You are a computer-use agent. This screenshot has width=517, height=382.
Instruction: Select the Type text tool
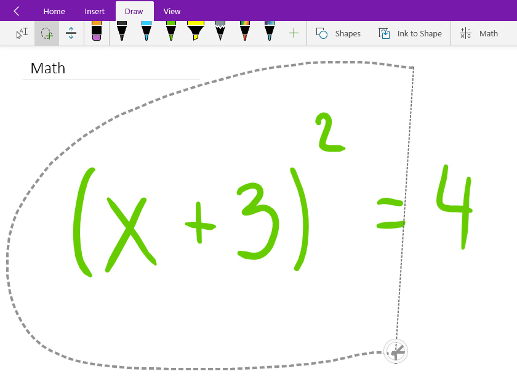pos(22,33)
